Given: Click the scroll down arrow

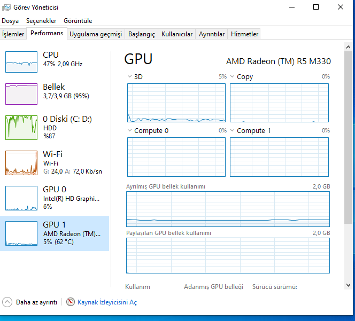Looking at the screenshot, I should tap(348, 285).
